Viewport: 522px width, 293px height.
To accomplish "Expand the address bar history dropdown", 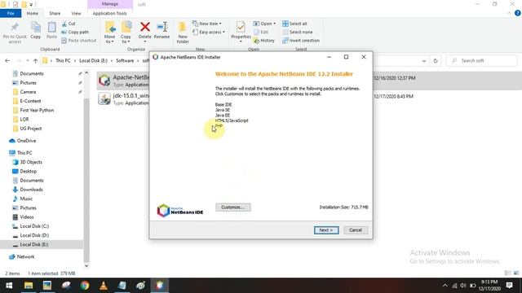I will point(424,61).
